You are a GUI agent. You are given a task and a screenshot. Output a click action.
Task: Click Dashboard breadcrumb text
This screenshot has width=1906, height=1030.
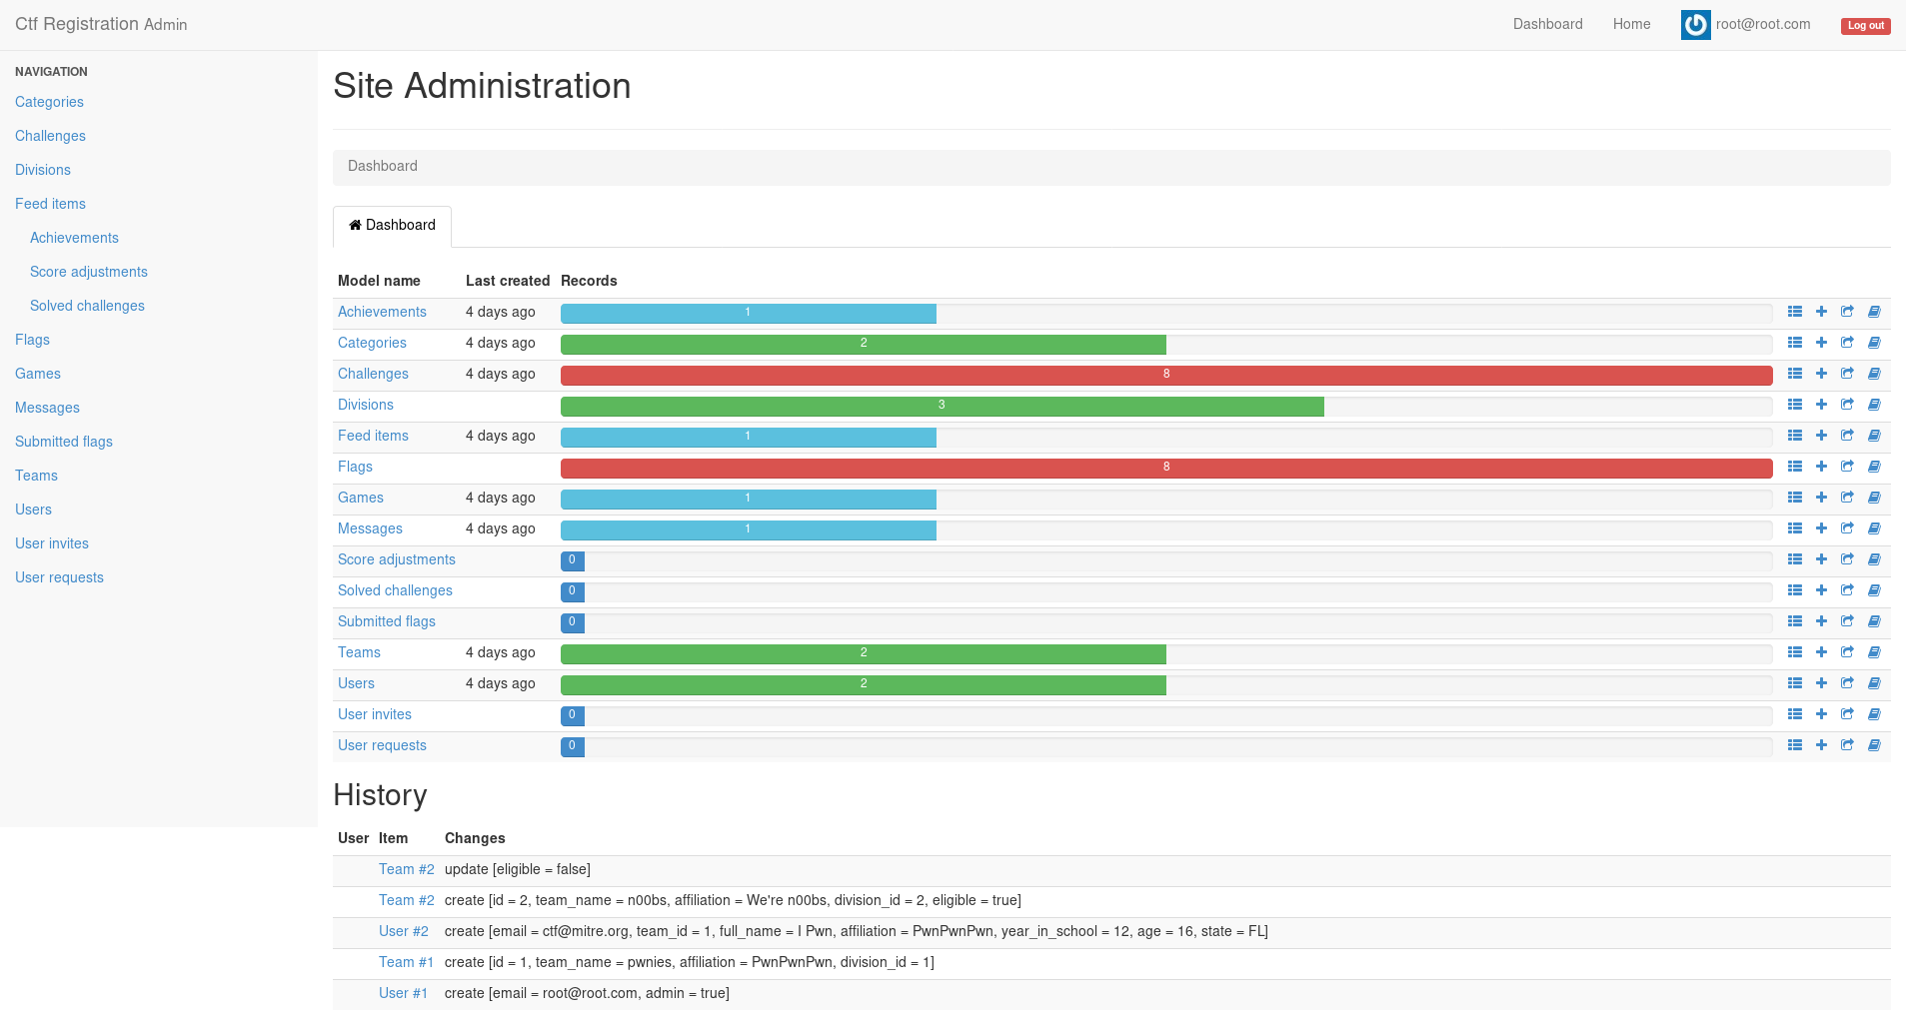[x=383, y=166]
